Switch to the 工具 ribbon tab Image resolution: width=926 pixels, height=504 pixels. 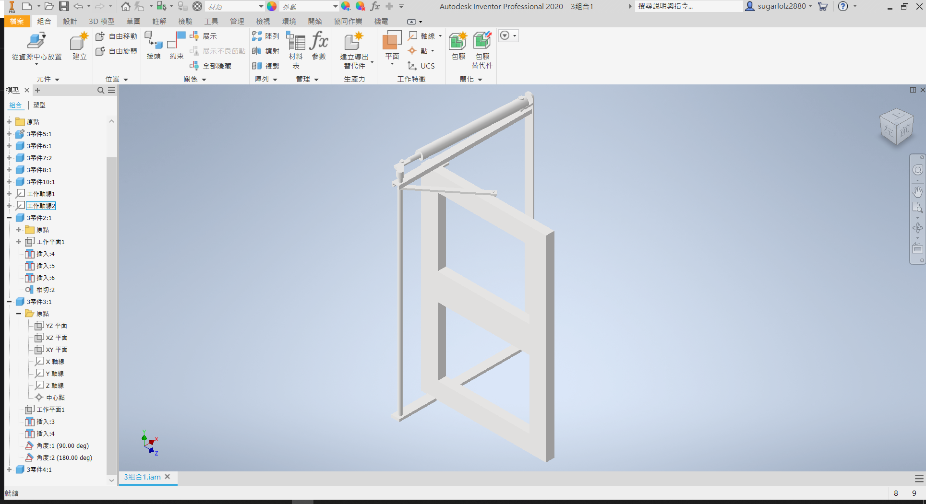211,21
